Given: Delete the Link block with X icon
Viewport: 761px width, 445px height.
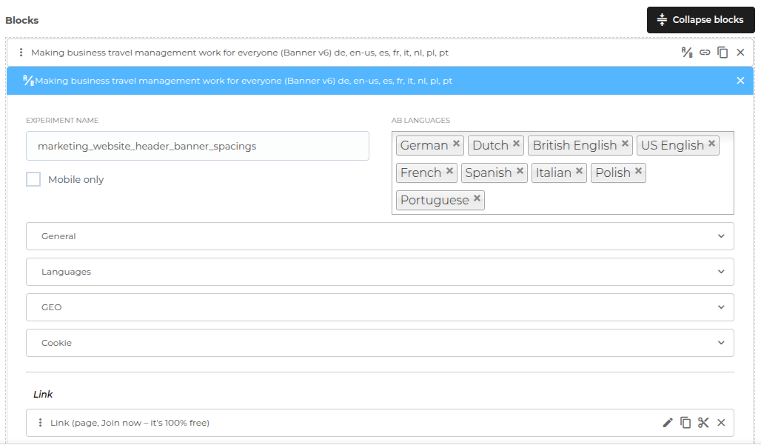Looking at the screenshot, I should [721, 423].
